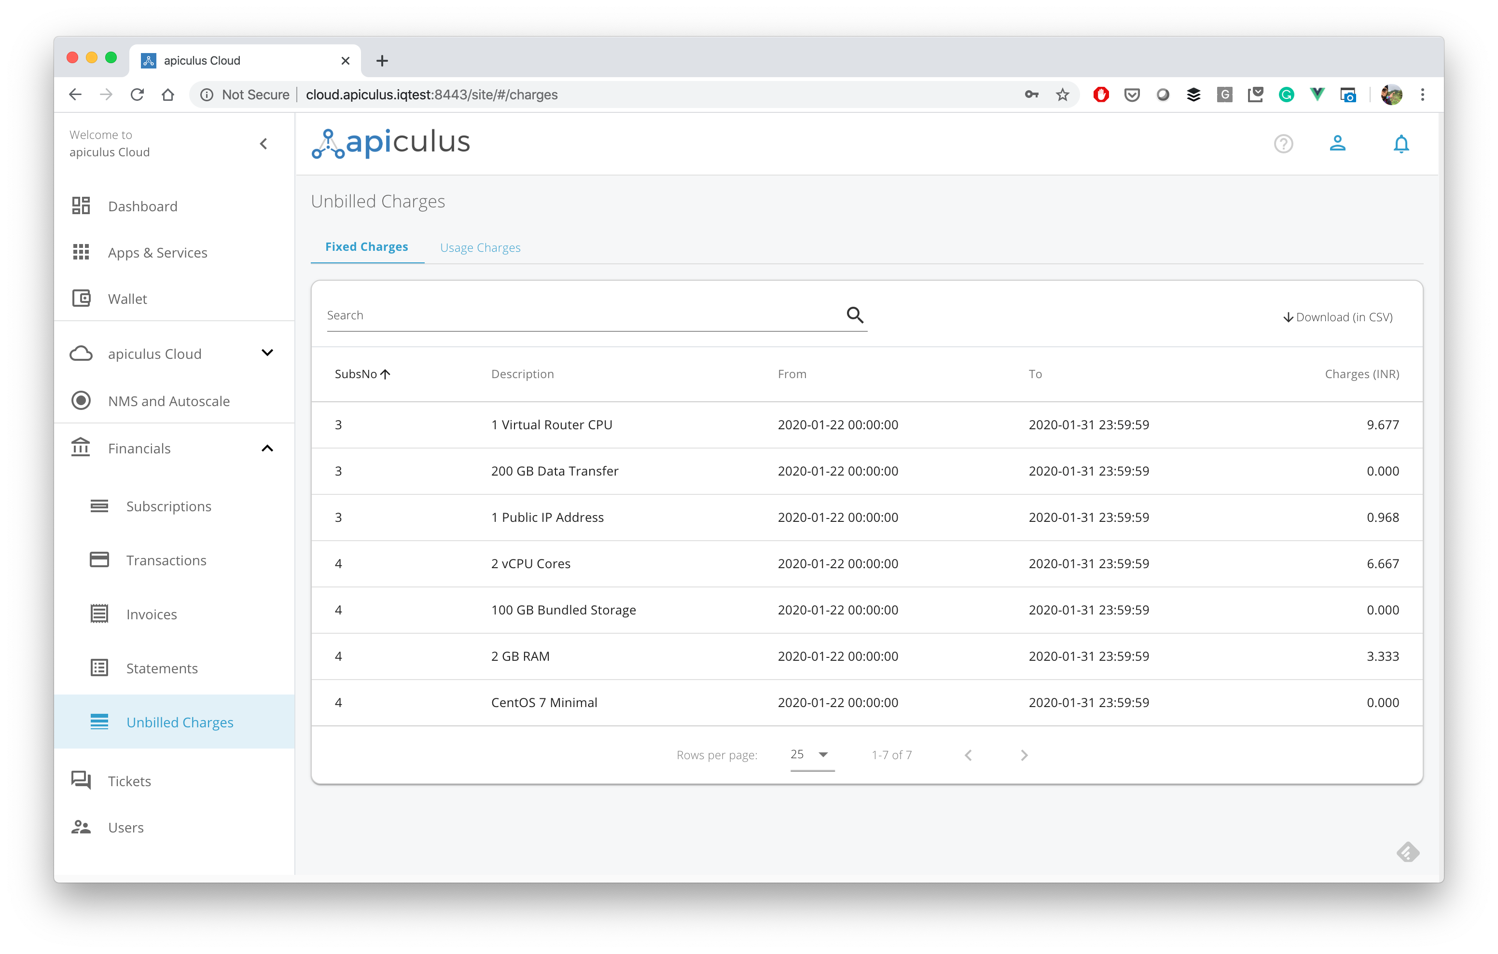Click the Wallet icon in sidebar

[x=81, y=299]
